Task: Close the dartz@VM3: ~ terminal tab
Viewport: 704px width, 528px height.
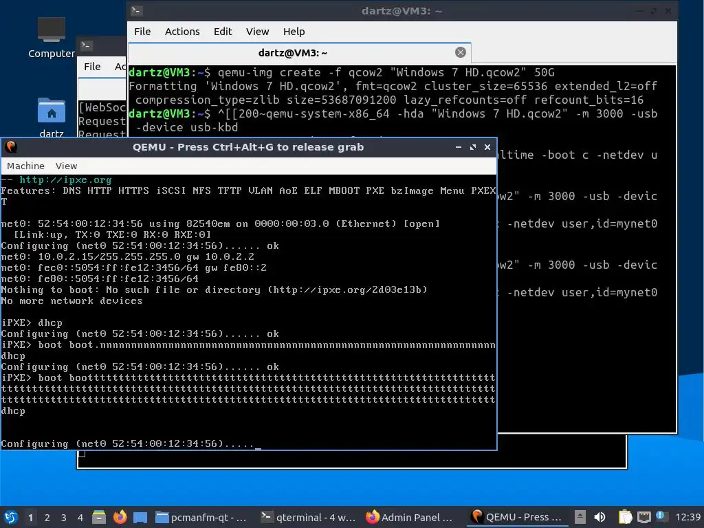Action: pyautogui.click(x=460, y=52)
